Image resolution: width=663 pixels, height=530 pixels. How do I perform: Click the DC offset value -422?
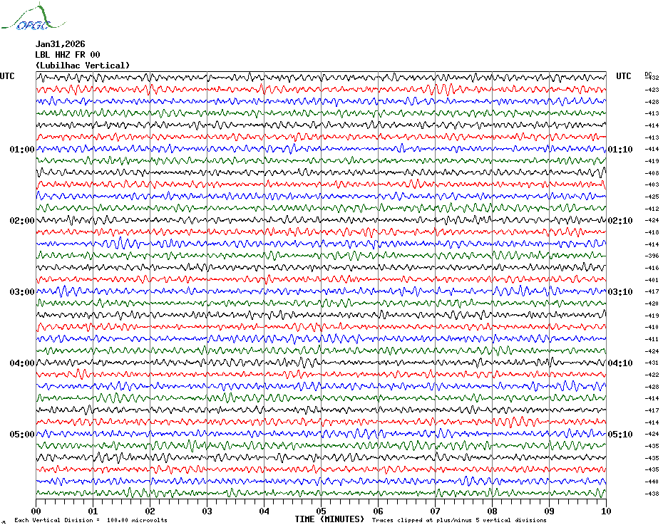(652, 375)
